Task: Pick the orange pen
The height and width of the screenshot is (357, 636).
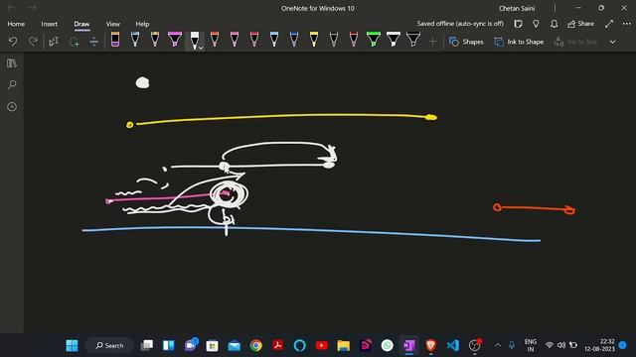Action: (215, 40)
